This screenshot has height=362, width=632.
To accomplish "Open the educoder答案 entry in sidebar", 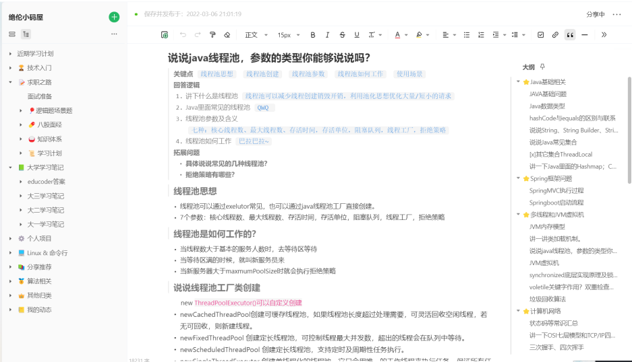I will (x=46, y=182).
